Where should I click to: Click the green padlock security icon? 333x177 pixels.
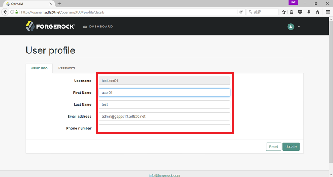click(x=17, y=12)
